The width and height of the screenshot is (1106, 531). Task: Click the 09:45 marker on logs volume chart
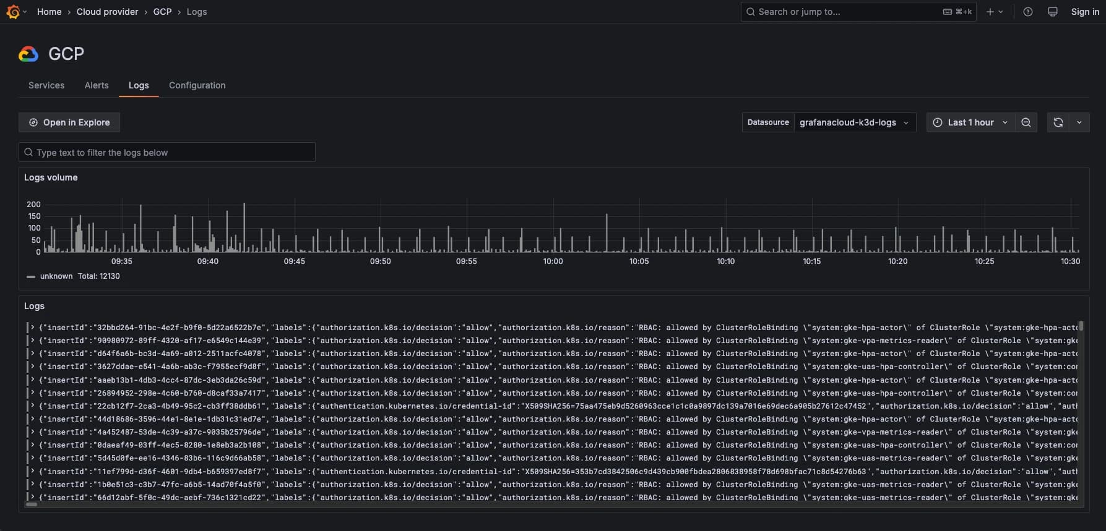click(295, 261)
